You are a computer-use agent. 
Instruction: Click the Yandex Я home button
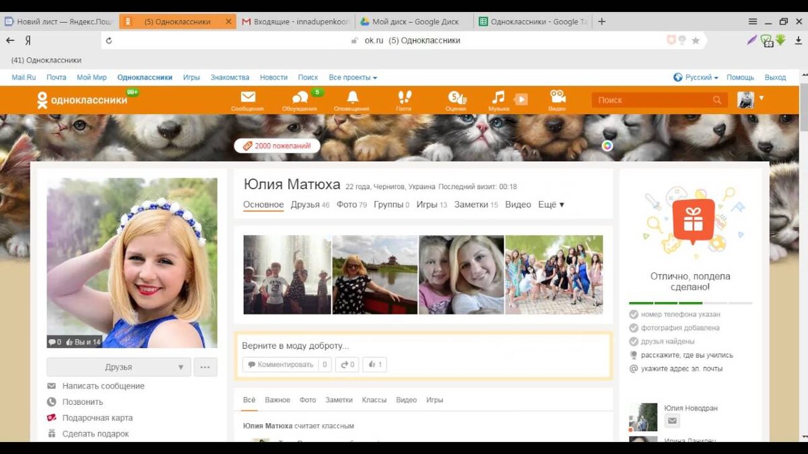[28, 40]
